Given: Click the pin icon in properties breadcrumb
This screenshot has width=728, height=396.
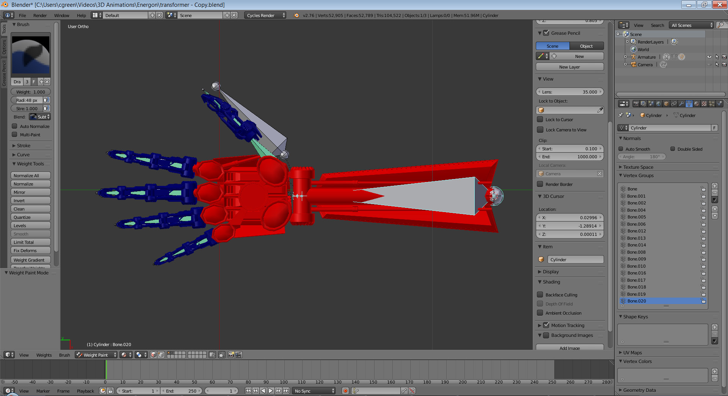Looking at the screenshot, I should (621, 115).
